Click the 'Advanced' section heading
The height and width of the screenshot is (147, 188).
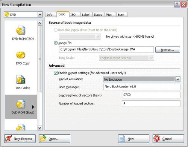pos(56,66)
